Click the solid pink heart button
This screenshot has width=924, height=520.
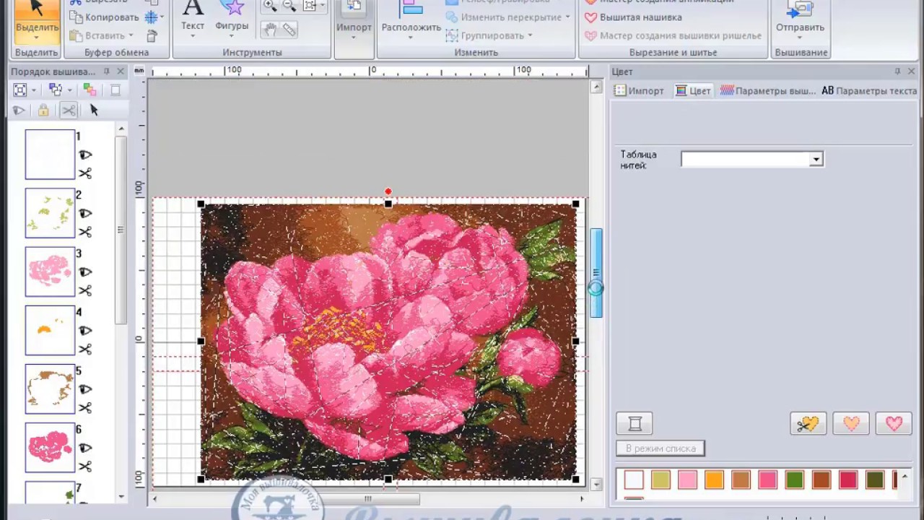point(894,423)
